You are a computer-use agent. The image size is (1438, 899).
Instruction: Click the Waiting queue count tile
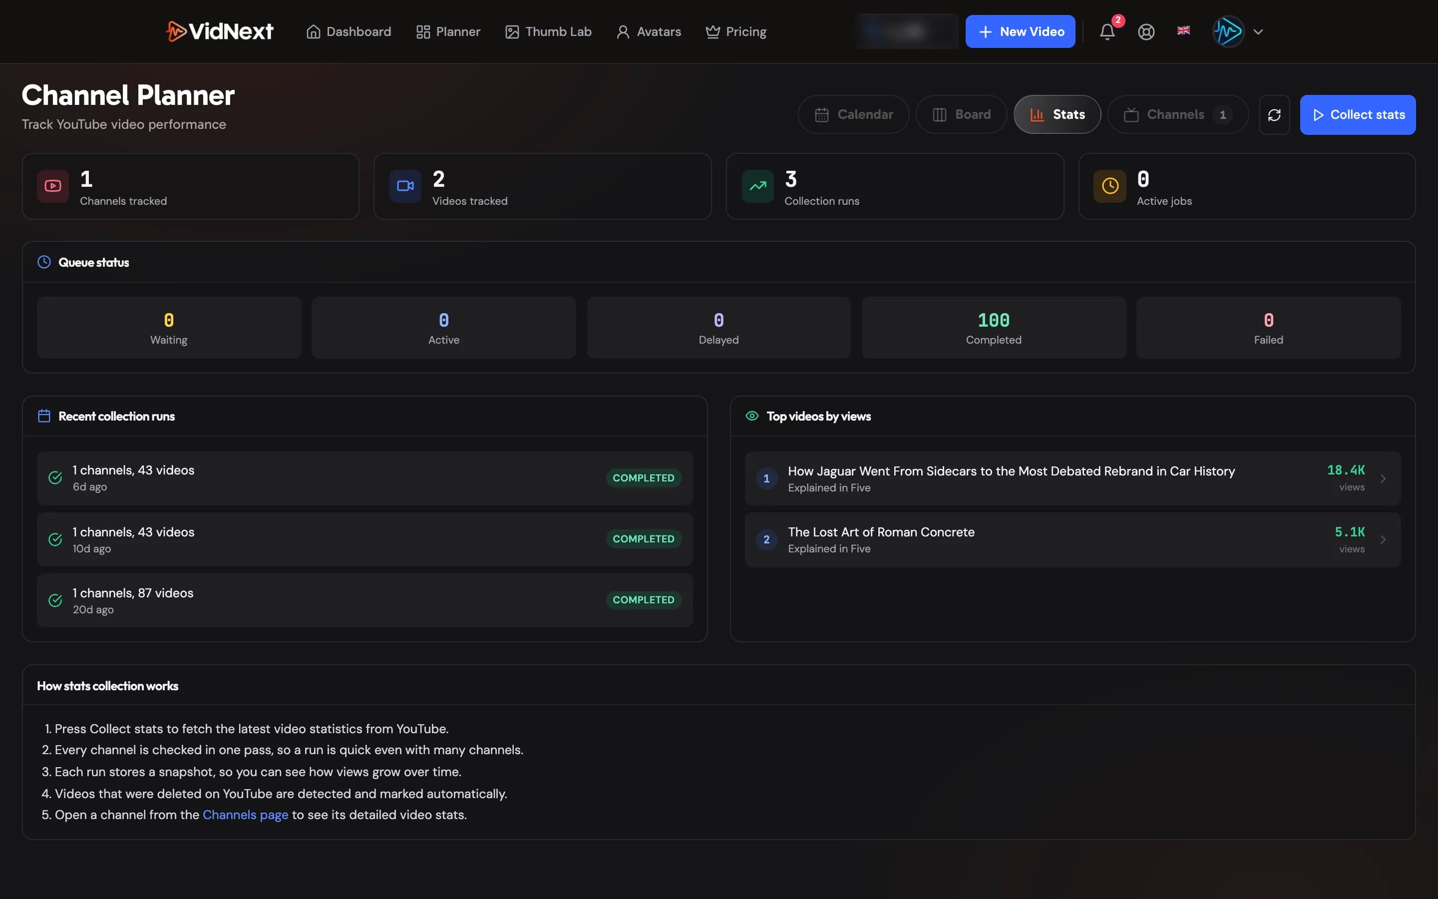tap(169, 328)
